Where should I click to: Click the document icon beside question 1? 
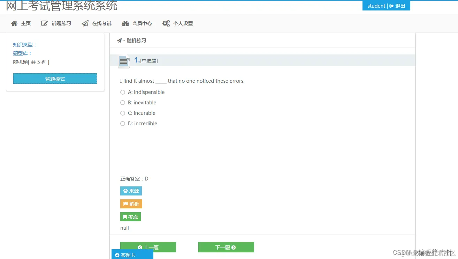124,61
